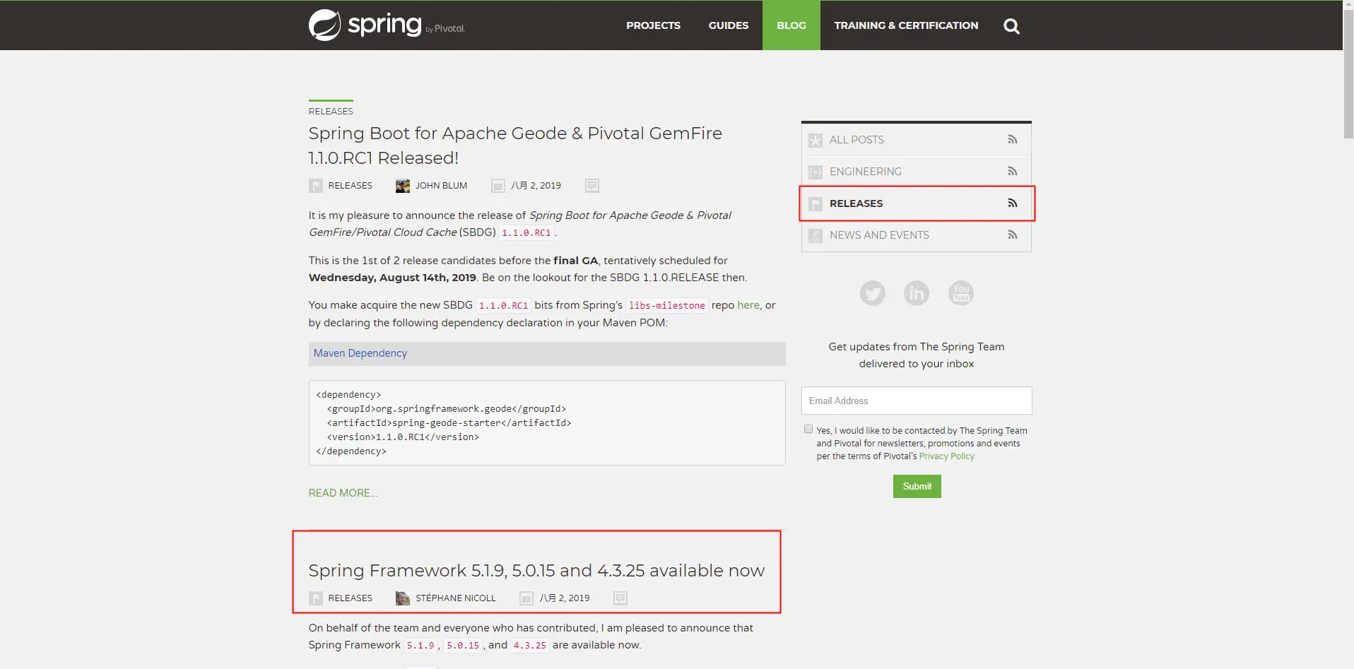Click the RELEASES label above the first post
Image resolution: width=1354 pixels, height=669 pixels.
pos(331,112)
